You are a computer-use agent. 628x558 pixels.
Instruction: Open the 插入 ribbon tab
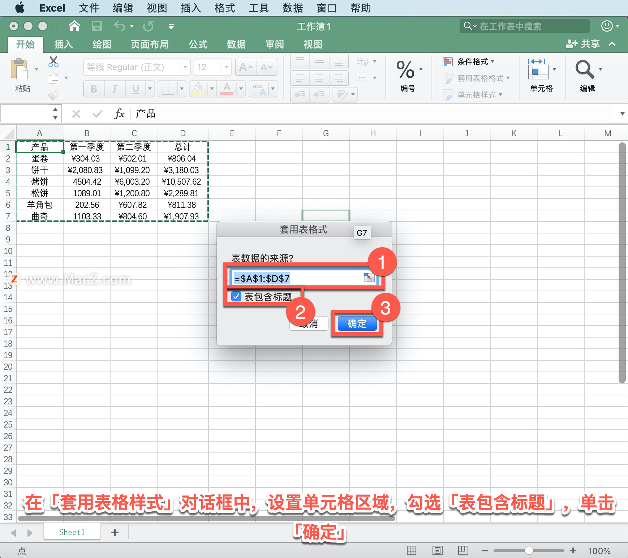64,44
